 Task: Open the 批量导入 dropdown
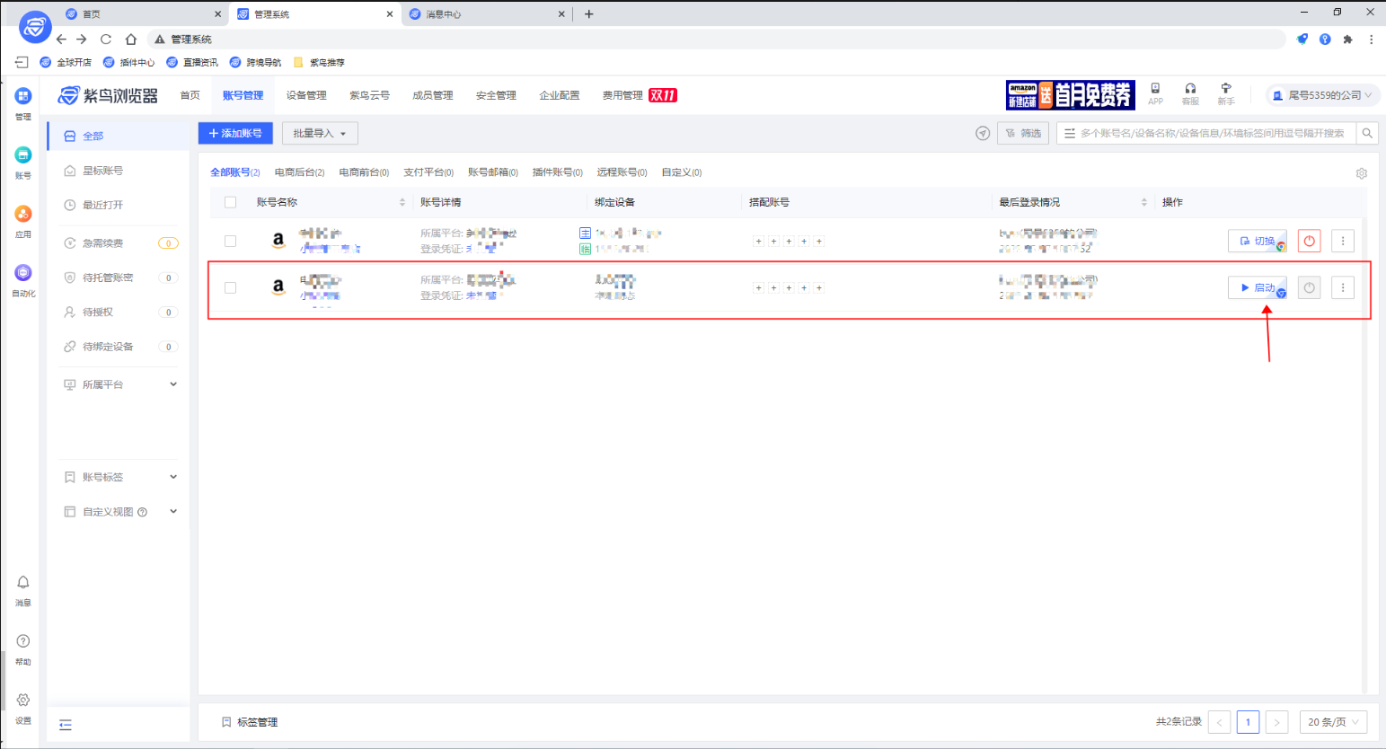point(319,132)
